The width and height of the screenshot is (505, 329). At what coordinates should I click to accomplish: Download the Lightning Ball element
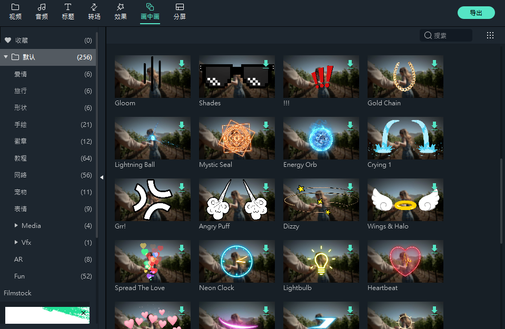182,126
